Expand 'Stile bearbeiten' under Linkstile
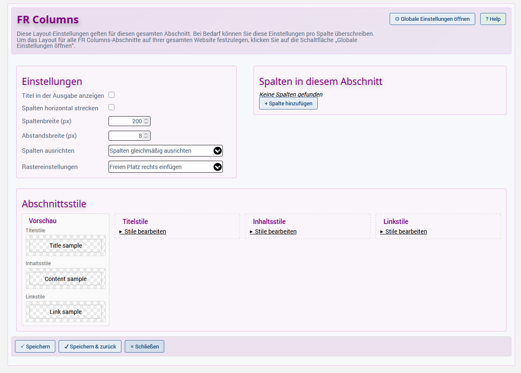Screen dimensions: 521x373 click(x=404, y=231)
